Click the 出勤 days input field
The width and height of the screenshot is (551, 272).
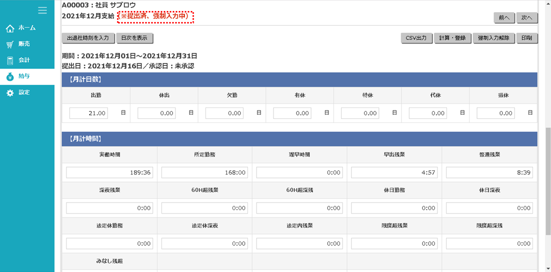point(88,113)
